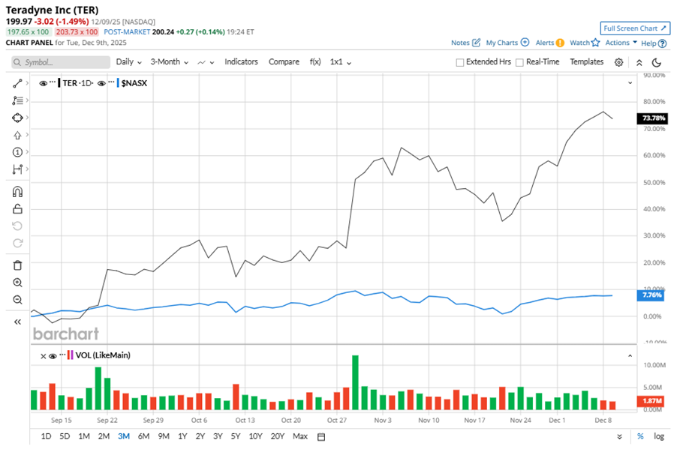Screen dimensions: 677x449
Task: Open the shapes tool group
Action: pyautogui.click(x=17, y=118)
